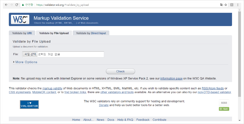The image size is (244, 124).
Task: Open the information page link
Action: pos(171,78)
